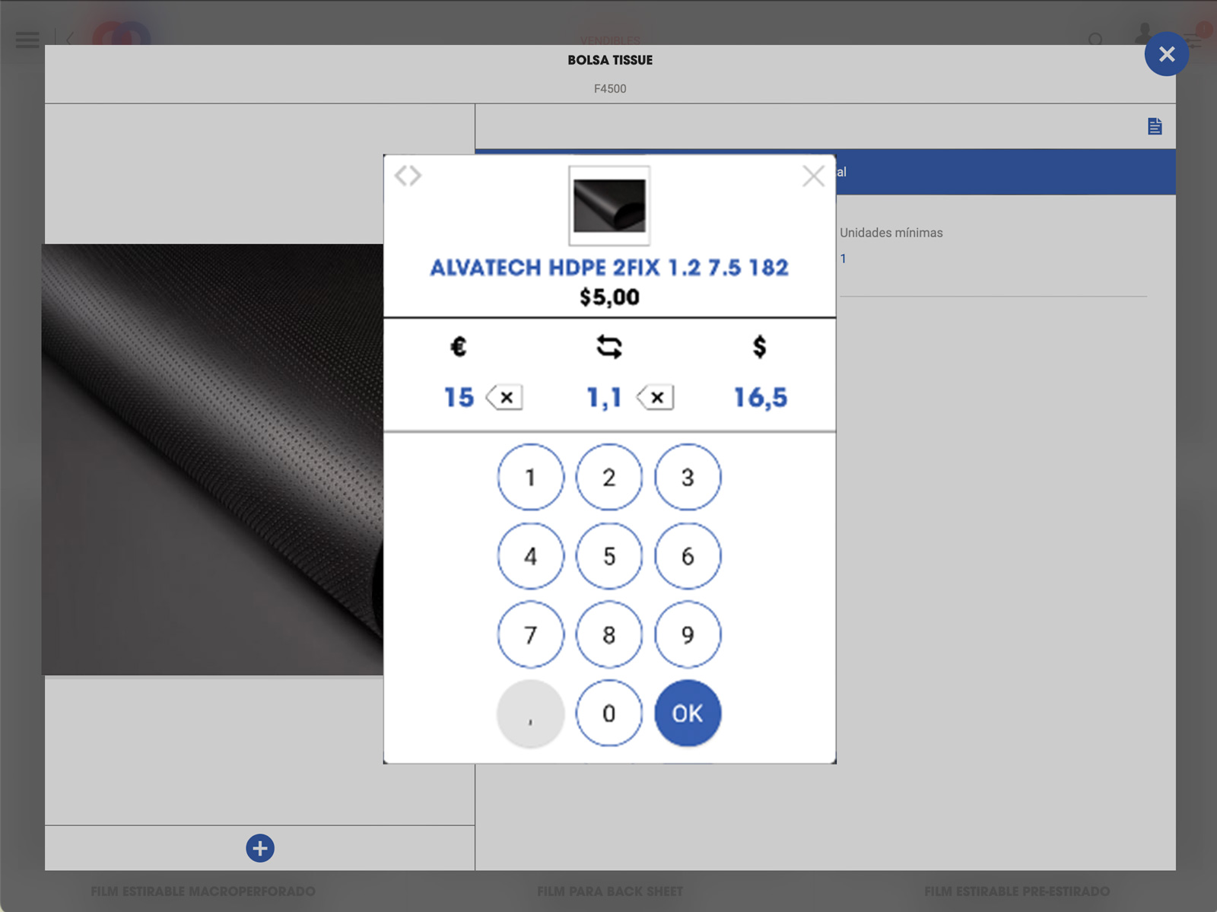Click ALVATECH HDPE 2FIX product title
The width and height of the screenshot is (1217, 912).
pos(609,268)
